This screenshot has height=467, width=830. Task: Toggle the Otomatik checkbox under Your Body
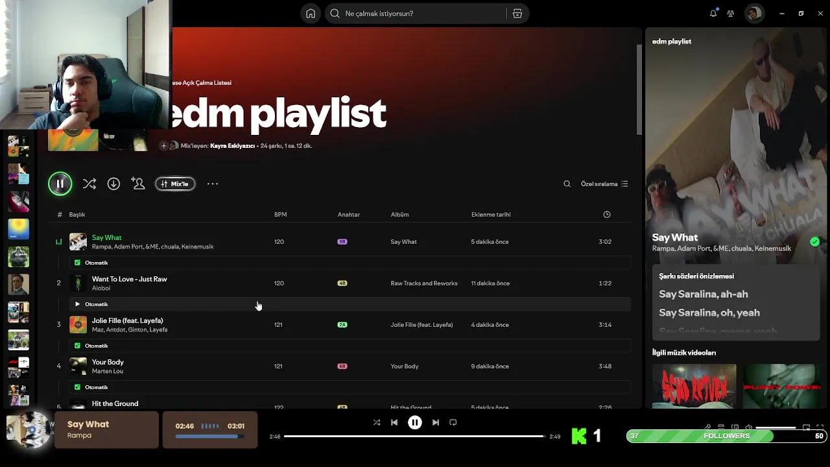point(77,387)
